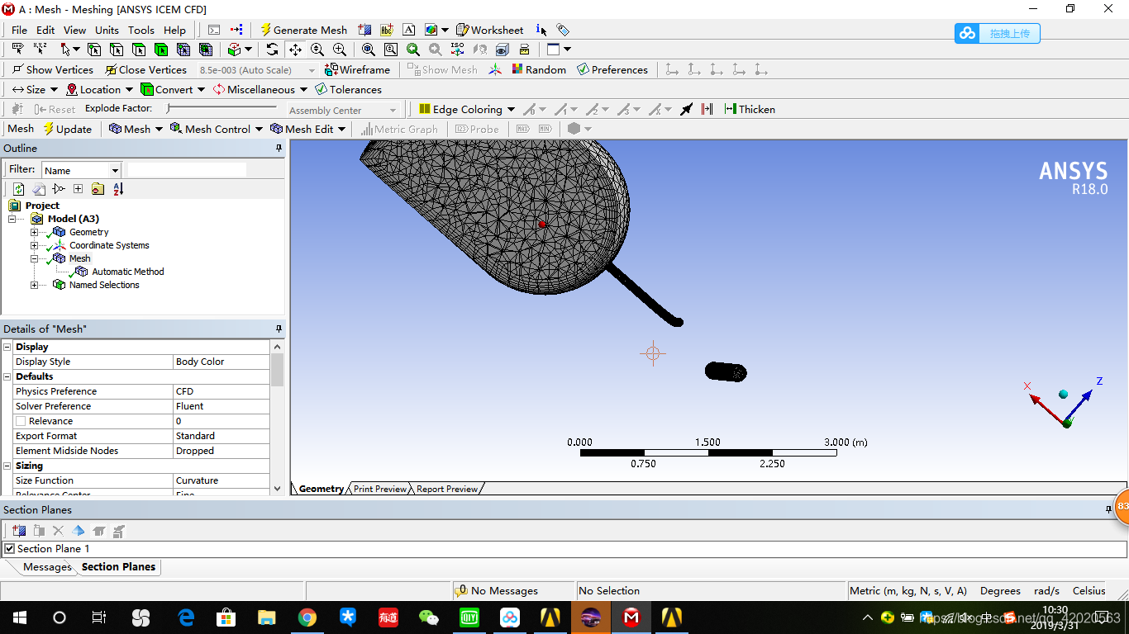Image resolution: width=1129 pixels, height=634 pixels.
Task: Select the Edge selection filter
Action: pyautogui.click(x=117, y=50)
